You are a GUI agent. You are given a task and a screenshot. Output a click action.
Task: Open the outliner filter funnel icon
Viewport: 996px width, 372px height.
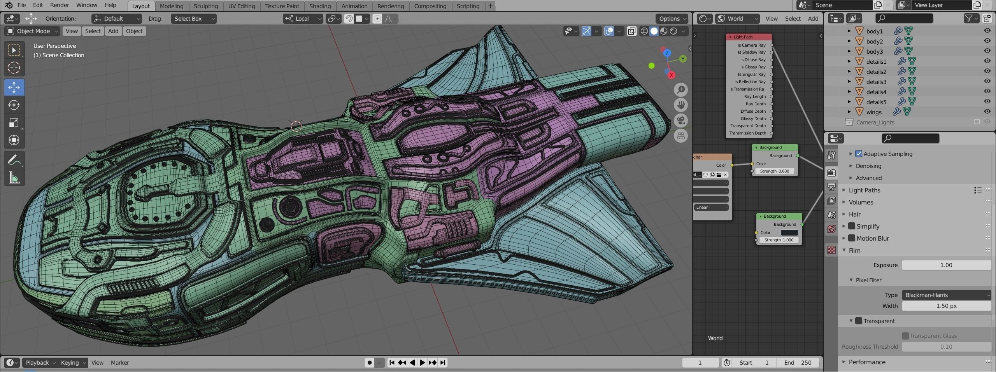click(969, 18)
